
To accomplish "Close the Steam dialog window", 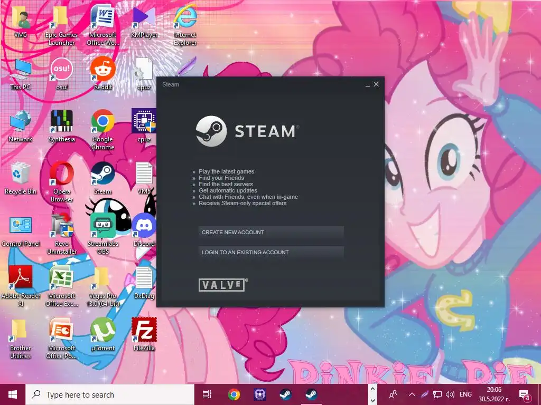I will (x=376, y=84).
